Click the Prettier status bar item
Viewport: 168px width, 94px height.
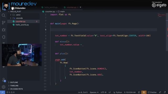[152, 92]
